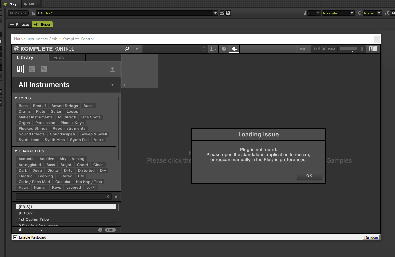The image size is (395, 257).
Task: Switch to the Library tab
Action: pos(25,57)
